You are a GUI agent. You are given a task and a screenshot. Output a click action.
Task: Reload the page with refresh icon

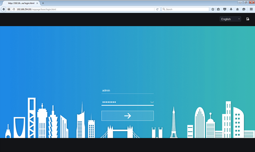(157, 9)
